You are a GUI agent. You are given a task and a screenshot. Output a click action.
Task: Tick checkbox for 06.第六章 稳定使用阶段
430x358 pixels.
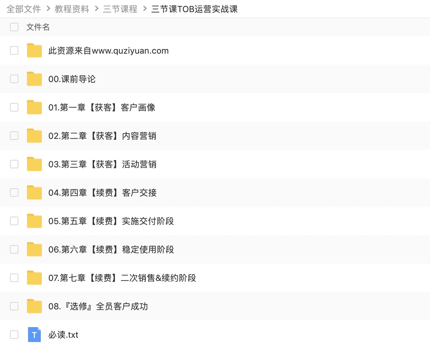coord(14,249)
